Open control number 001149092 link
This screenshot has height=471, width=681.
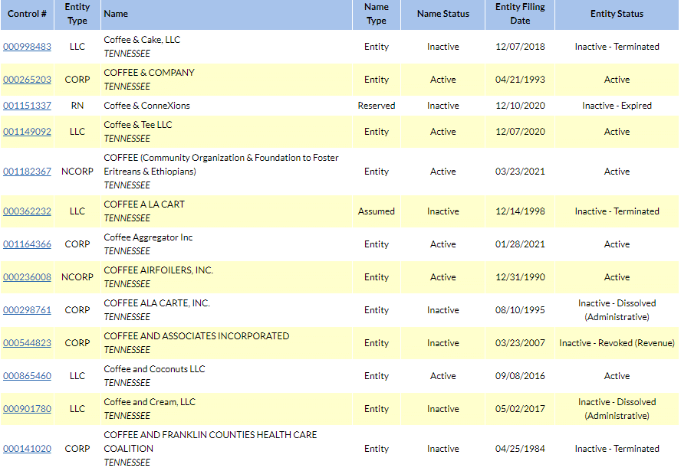point(27,132)
